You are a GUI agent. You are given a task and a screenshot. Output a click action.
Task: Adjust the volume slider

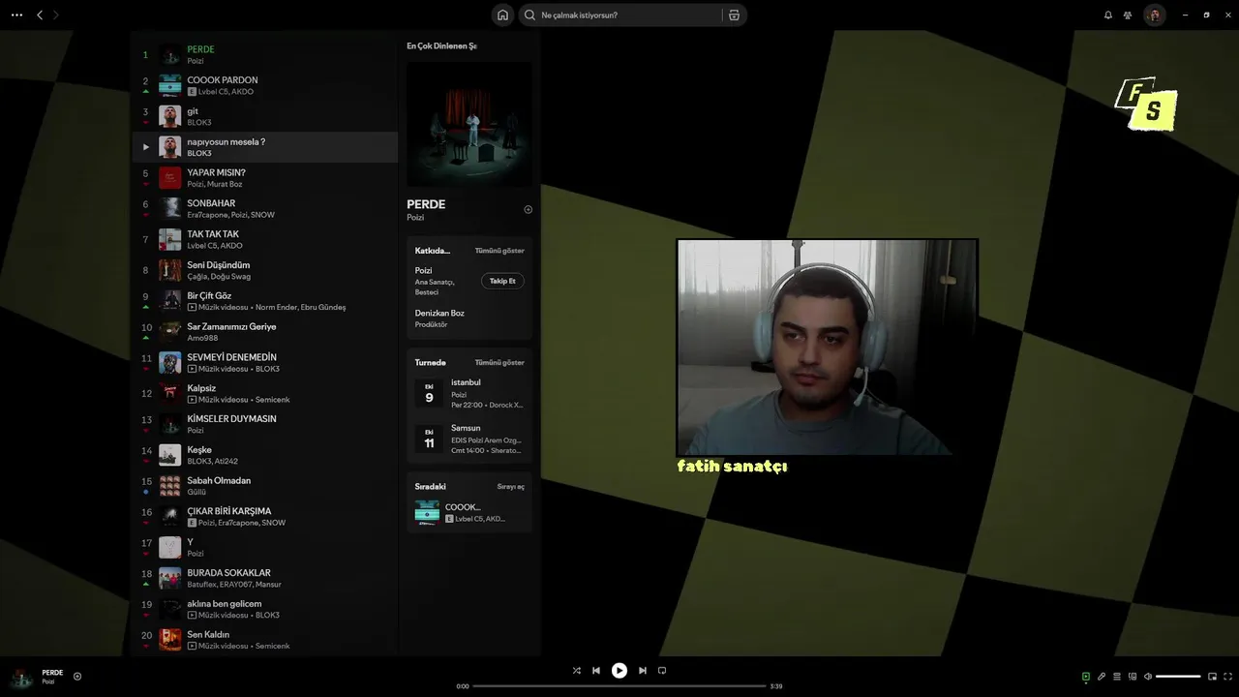(1178, 677)
